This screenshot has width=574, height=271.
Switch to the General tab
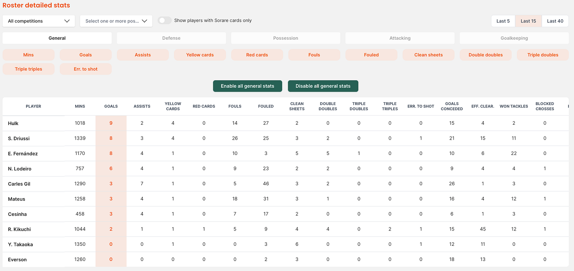click(x=57, y=38)
